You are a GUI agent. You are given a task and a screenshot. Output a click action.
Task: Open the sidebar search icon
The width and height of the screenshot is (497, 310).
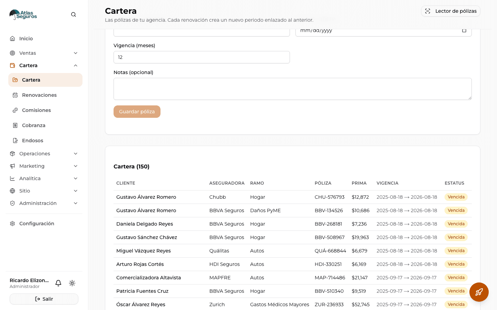tap(74, 14)
